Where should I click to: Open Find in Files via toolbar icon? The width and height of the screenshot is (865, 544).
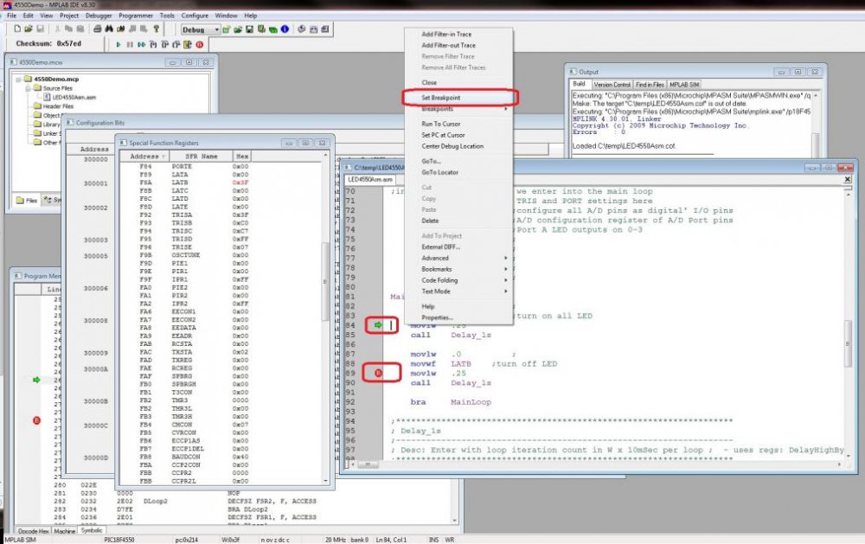[122, 30]
